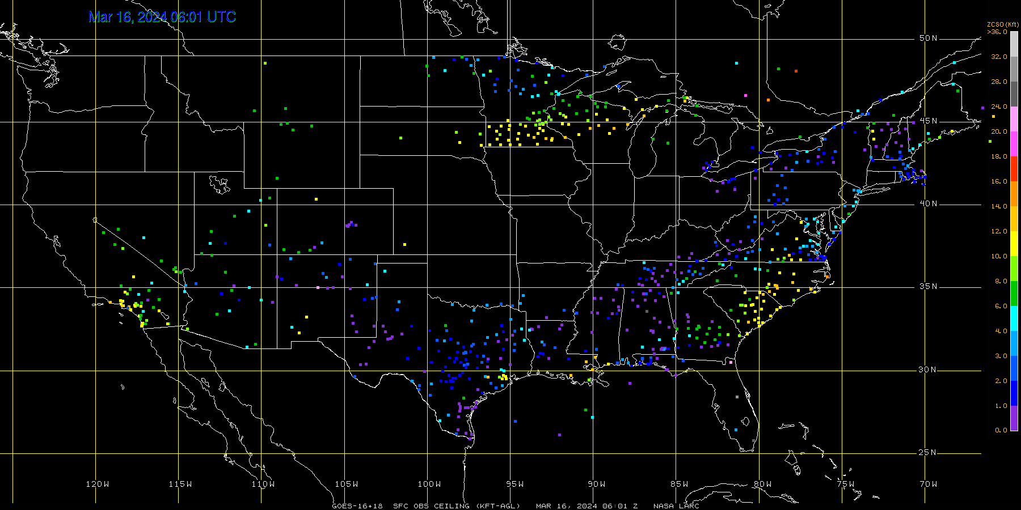The height and width of the screenshot is (510, 1021).
Task: Click red swatch between 16.0 and 18.0
Action: [x=1014, y=169]
